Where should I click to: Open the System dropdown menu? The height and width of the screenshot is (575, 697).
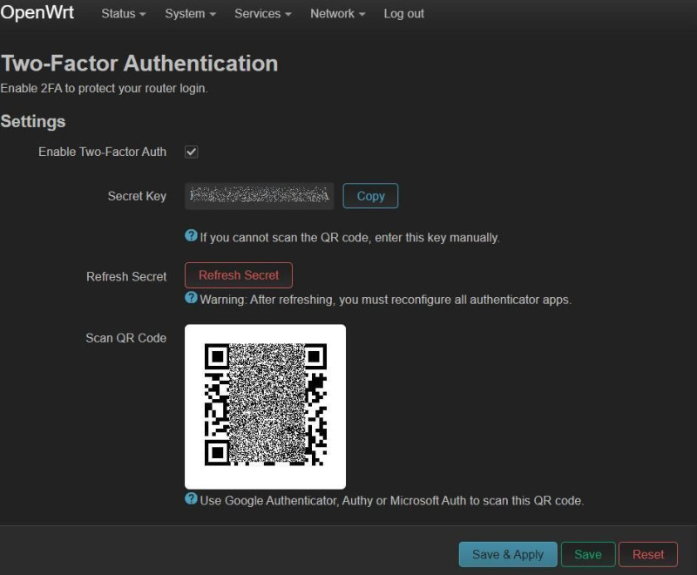point(190,14)
